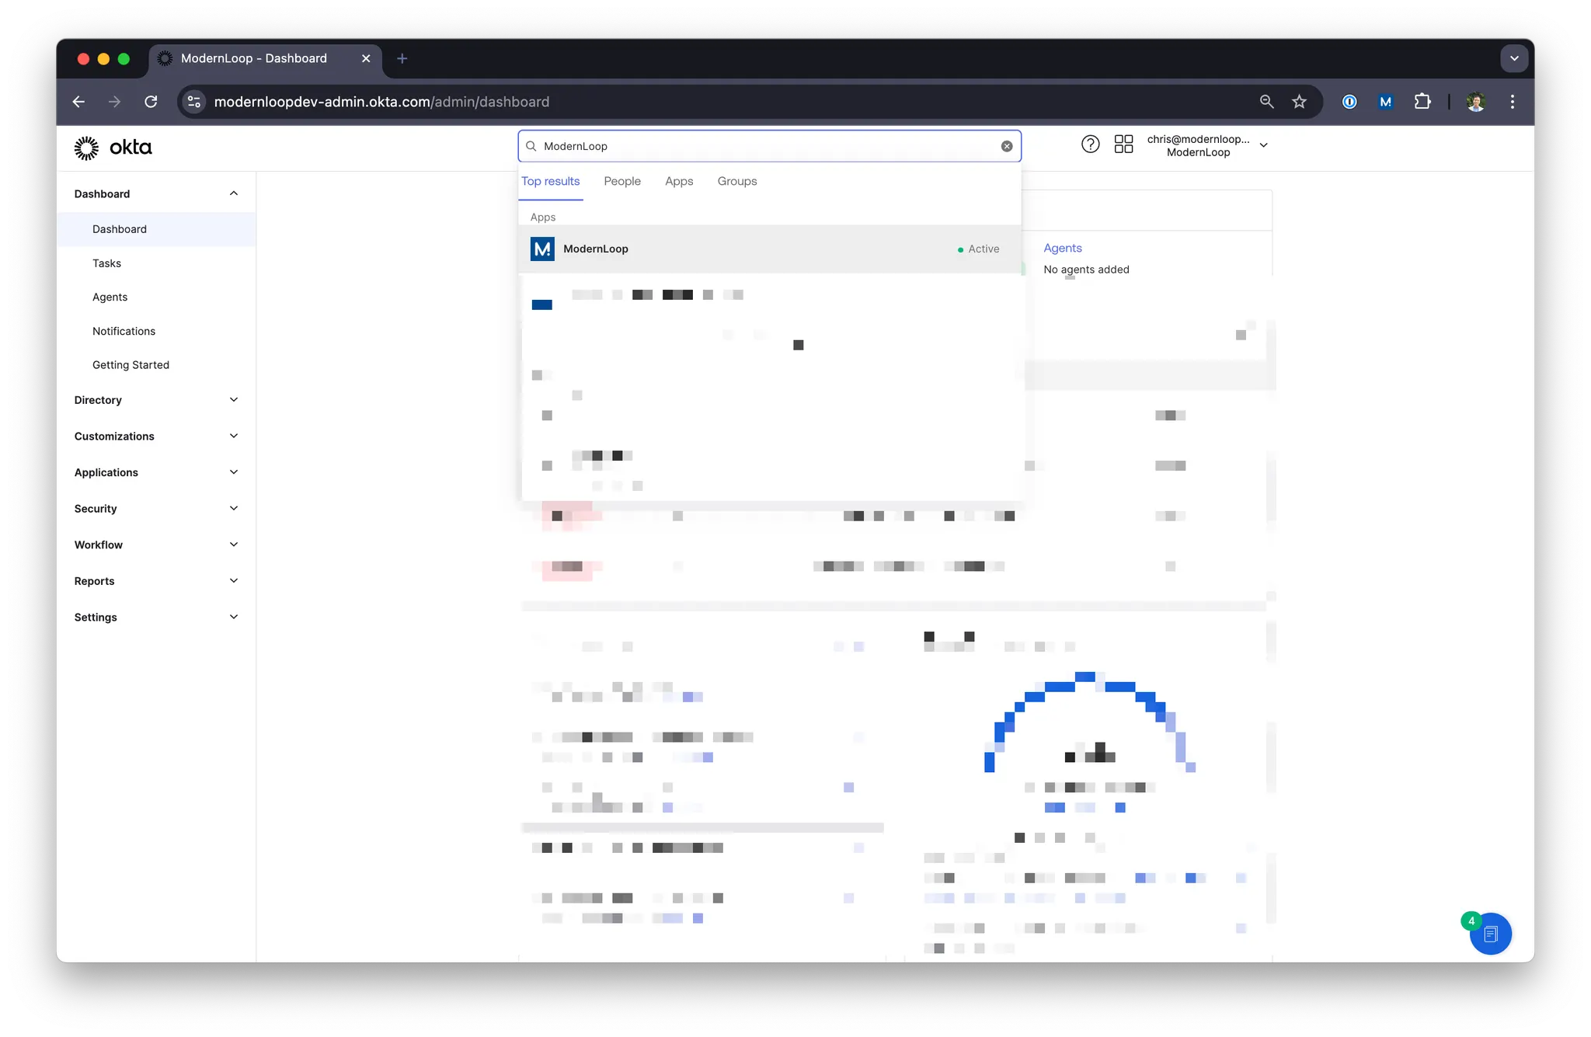Open the chris@modernloop account menu

coord(1207,145)
